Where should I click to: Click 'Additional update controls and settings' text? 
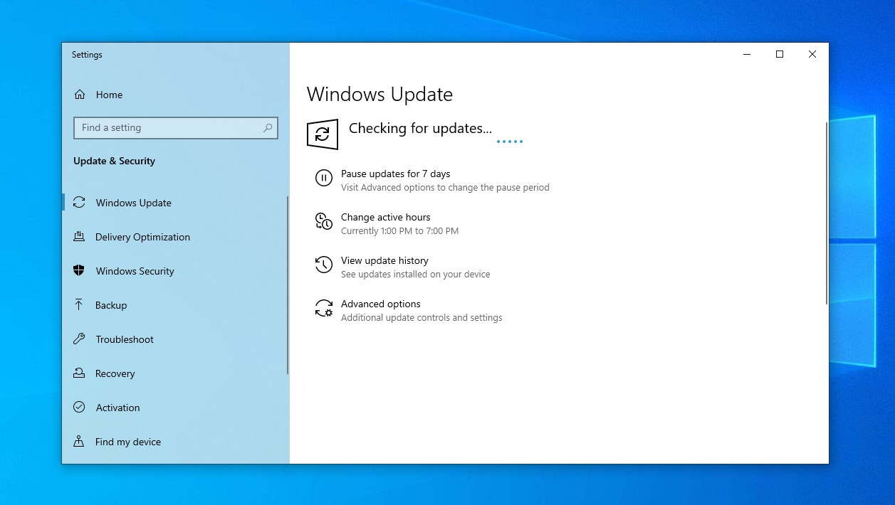pyautogui.click(x=422, y=318)
